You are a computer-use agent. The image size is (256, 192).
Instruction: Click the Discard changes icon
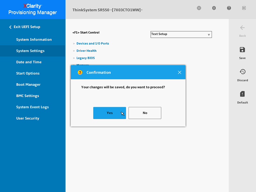tap(242, 72)
